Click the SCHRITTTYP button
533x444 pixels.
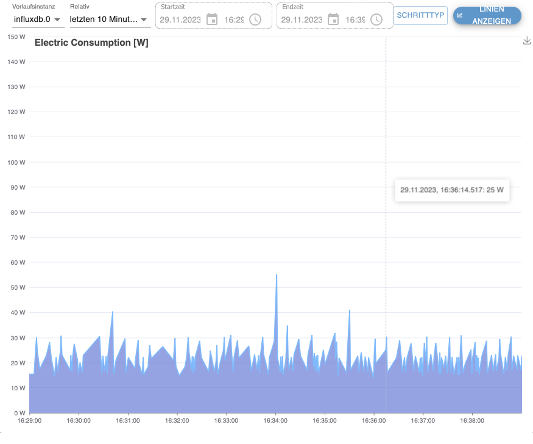(x=420, y=15)
